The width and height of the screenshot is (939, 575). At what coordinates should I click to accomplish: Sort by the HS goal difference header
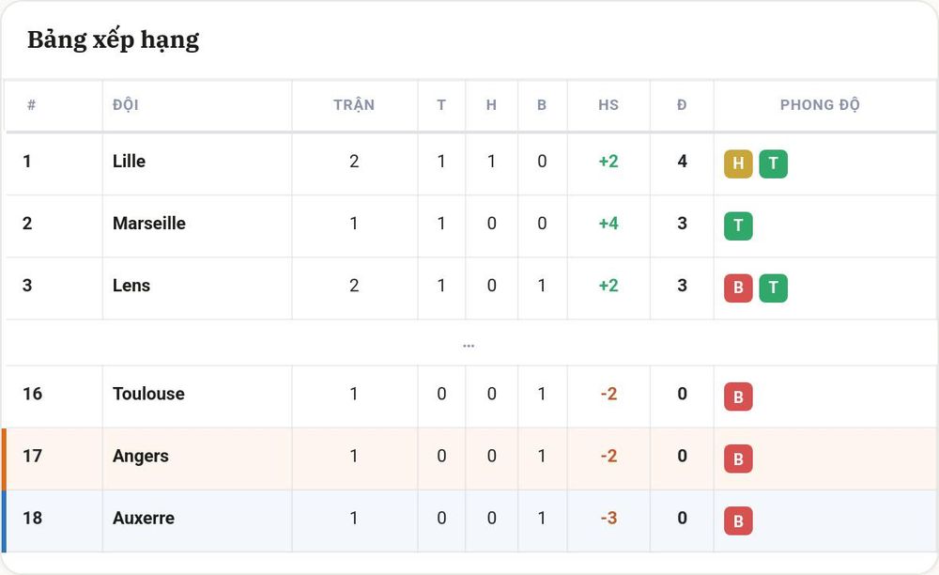point(608,105)
